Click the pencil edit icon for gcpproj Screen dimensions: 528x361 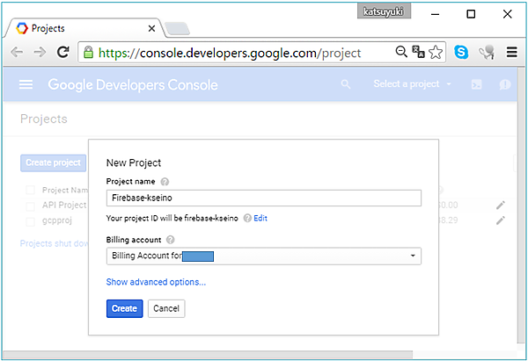click(501, 220)
